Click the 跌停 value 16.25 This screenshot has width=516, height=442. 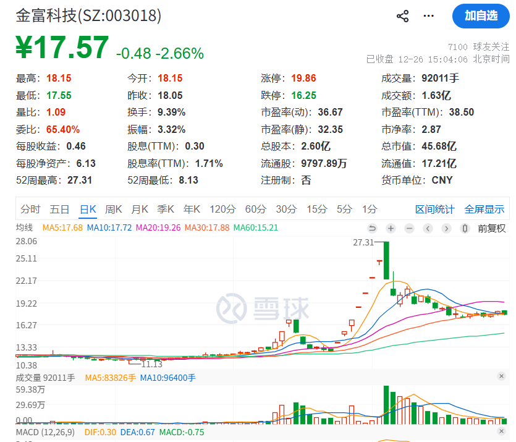coord(303,95)
